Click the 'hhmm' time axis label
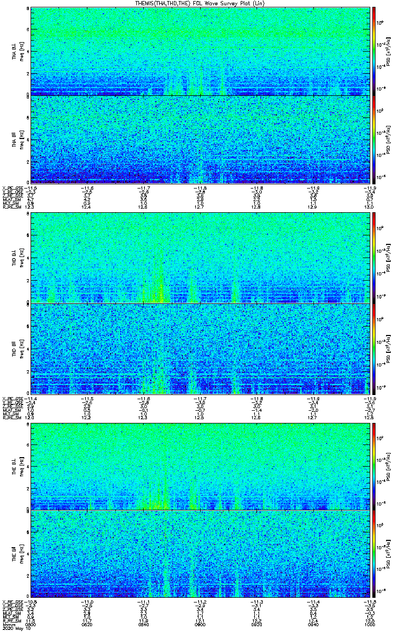The width and height of the screenshot is (395, 632). (8, 624)
